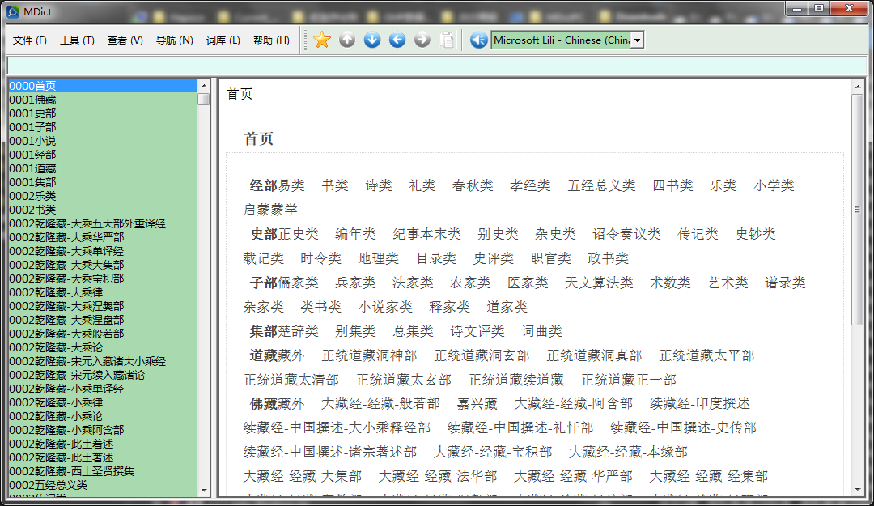The height and width of the screenshot is (506, 874).
Task: Open the voice selection dropdown
Action: 637,40
